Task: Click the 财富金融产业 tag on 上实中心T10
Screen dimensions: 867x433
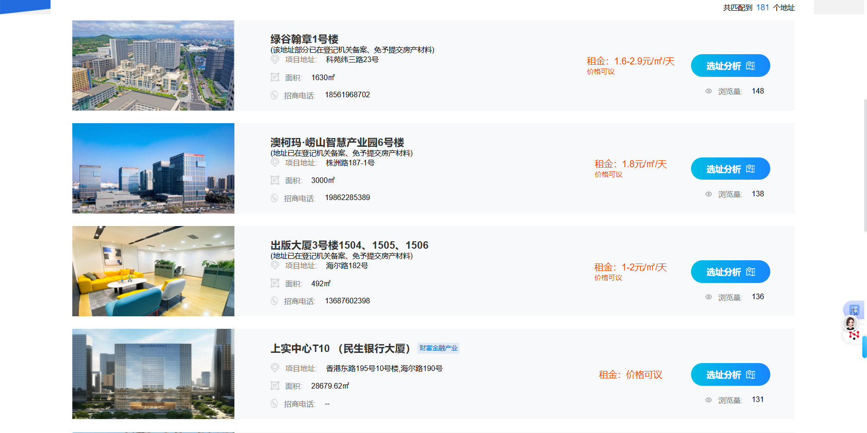Action: click(438, 348)
